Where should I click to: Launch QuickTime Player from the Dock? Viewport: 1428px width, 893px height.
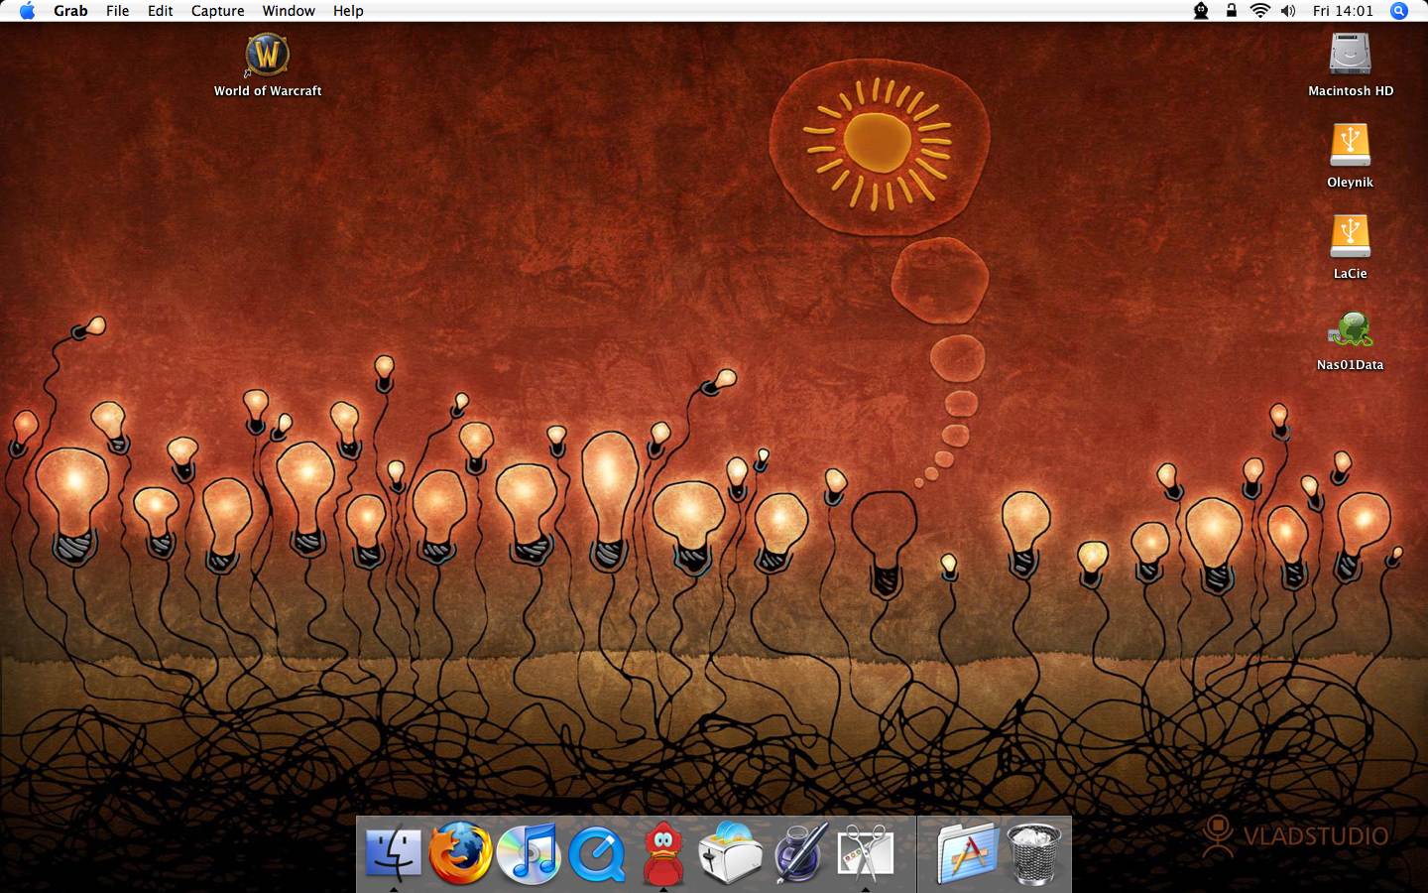point(596,853)
